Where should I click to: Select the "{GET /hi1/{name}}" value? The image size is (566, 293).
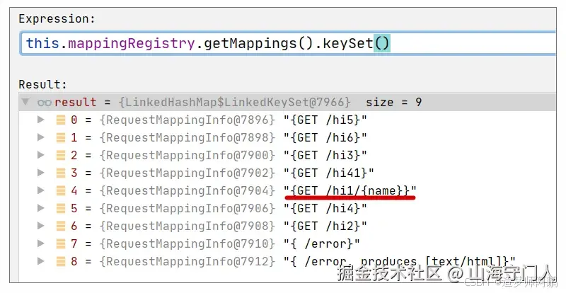350,191
